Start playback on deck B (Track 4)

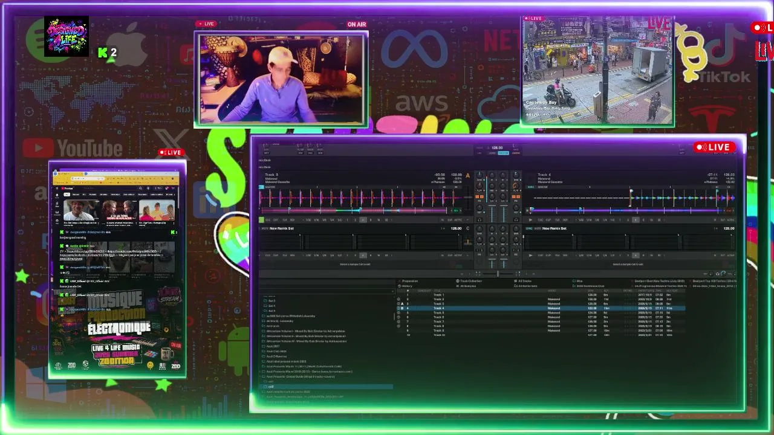point(531,220)
